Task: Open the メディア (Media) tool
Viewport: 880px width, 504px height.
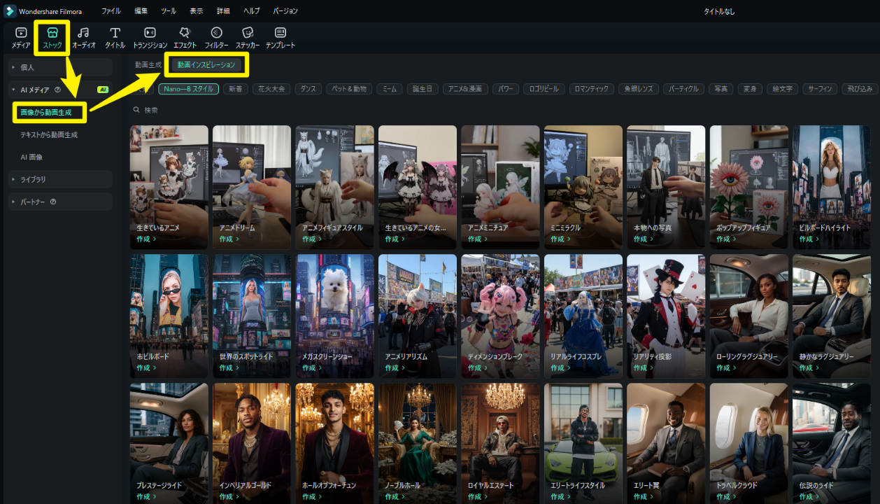Action: pos(21,37)
